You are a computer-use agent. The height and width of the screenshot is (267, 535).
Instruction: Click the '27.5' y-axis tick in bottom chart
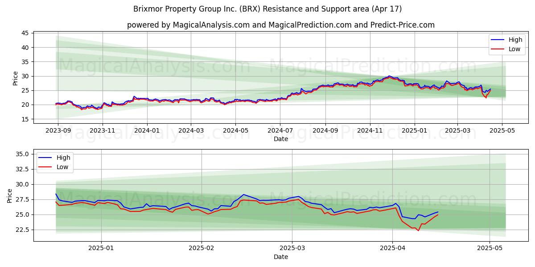22,199
